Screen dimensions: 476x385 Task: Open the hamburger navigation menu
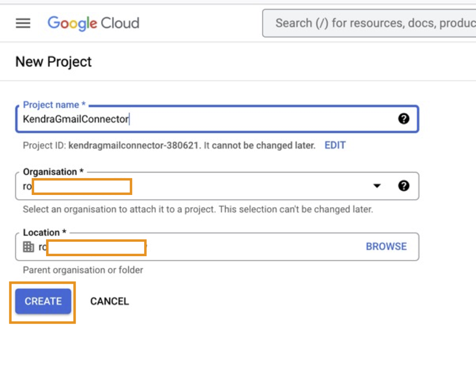pyautogui.click(x=23, y=23)
